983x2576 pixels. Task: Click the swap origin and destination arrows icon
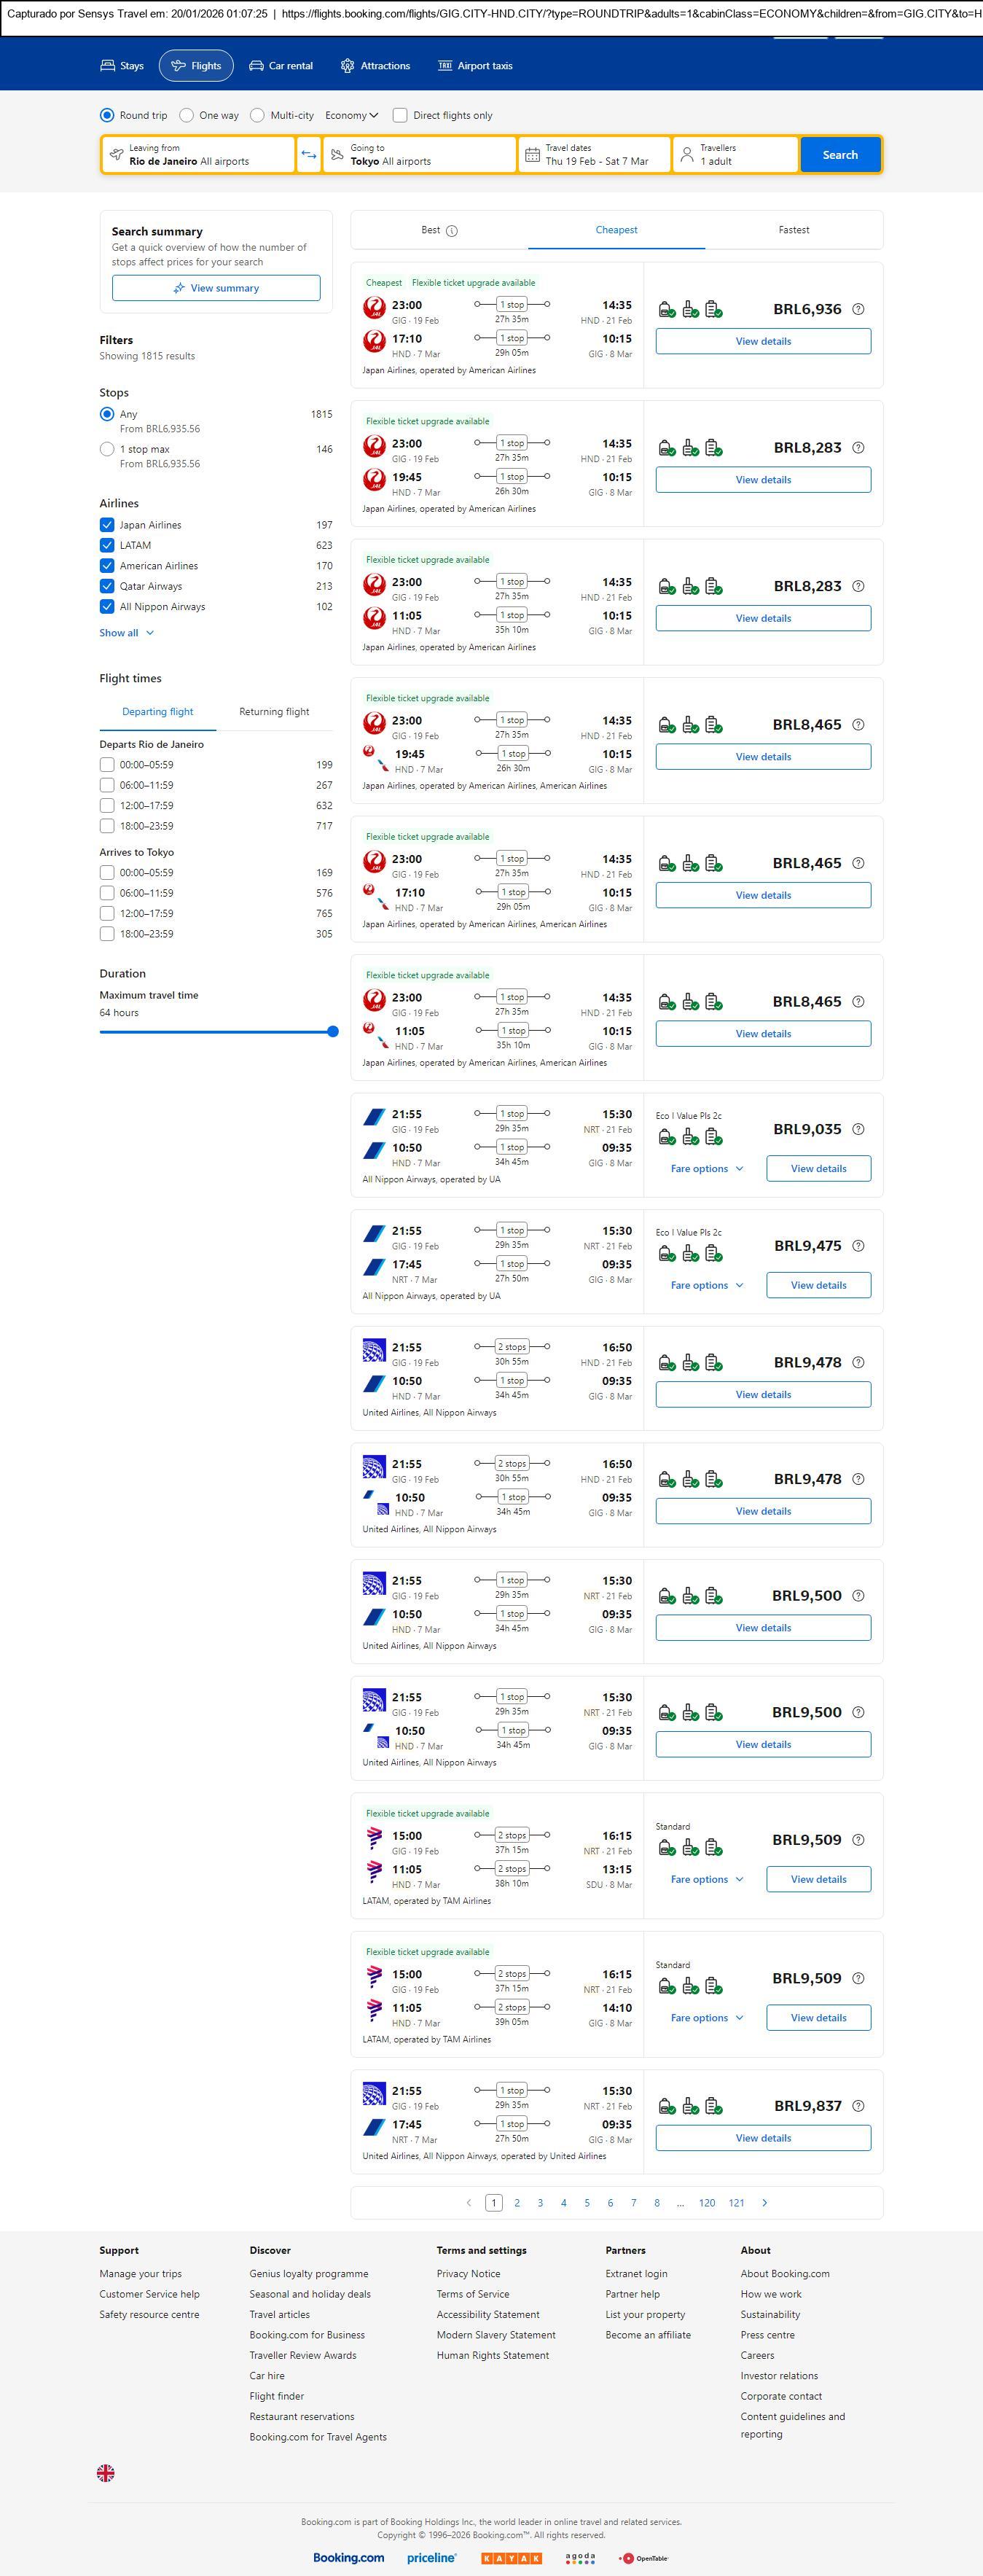(309, 155)
